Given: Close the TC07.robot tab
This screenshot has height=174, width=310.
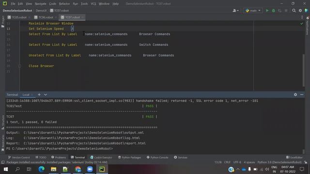Looking at the screenshot, I should pyautogui.click(x=83, y=17).
